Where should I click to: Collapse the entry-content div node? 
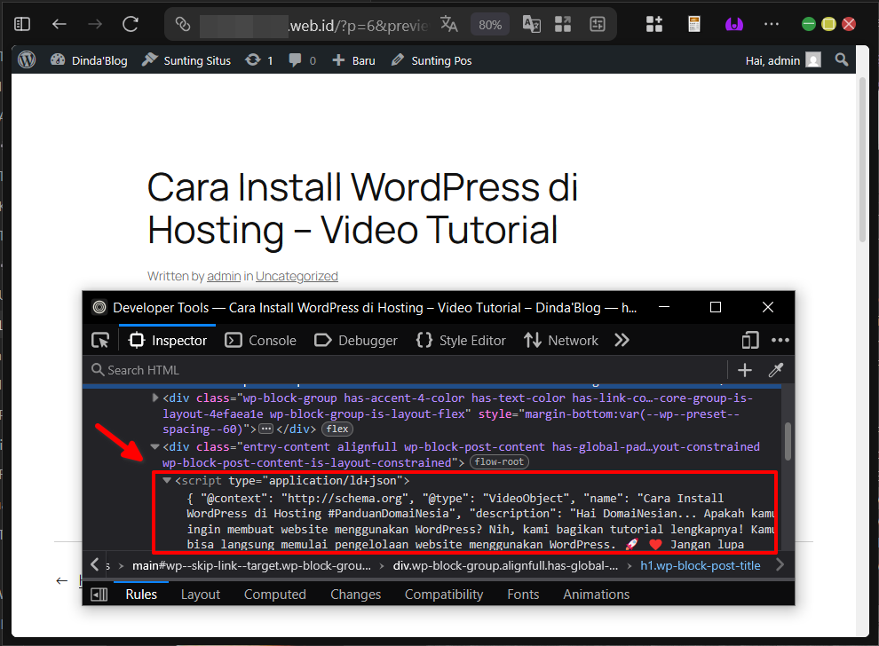click(x=154, y=446)
